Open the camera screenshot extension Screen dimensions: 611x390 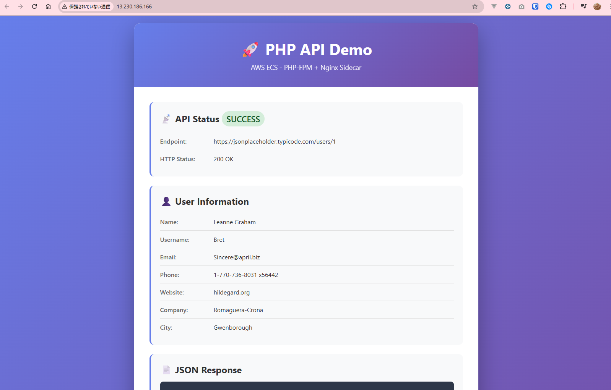(x=522, y=6)
